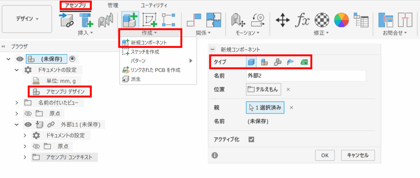The height and width of the screenshot is (178, 420).
Task: Click the info icon in the dialog
Action: [214, 155]
